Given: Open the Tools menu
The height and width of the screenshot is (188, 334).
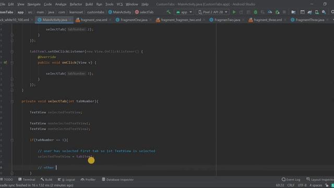Looking at the screenshot, I should [110, 4].
